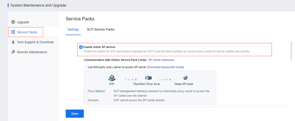Click the Service Packs page heading
Image resolution: width=295 pixels, height=121 pixels.
[80, 19]
